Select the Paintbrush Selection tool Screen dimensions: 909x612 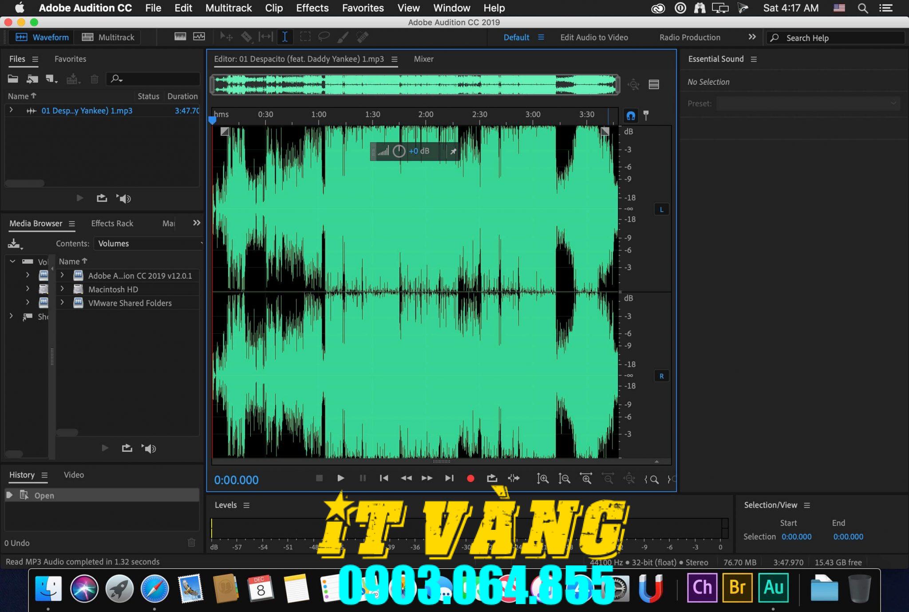pos(344,37)
